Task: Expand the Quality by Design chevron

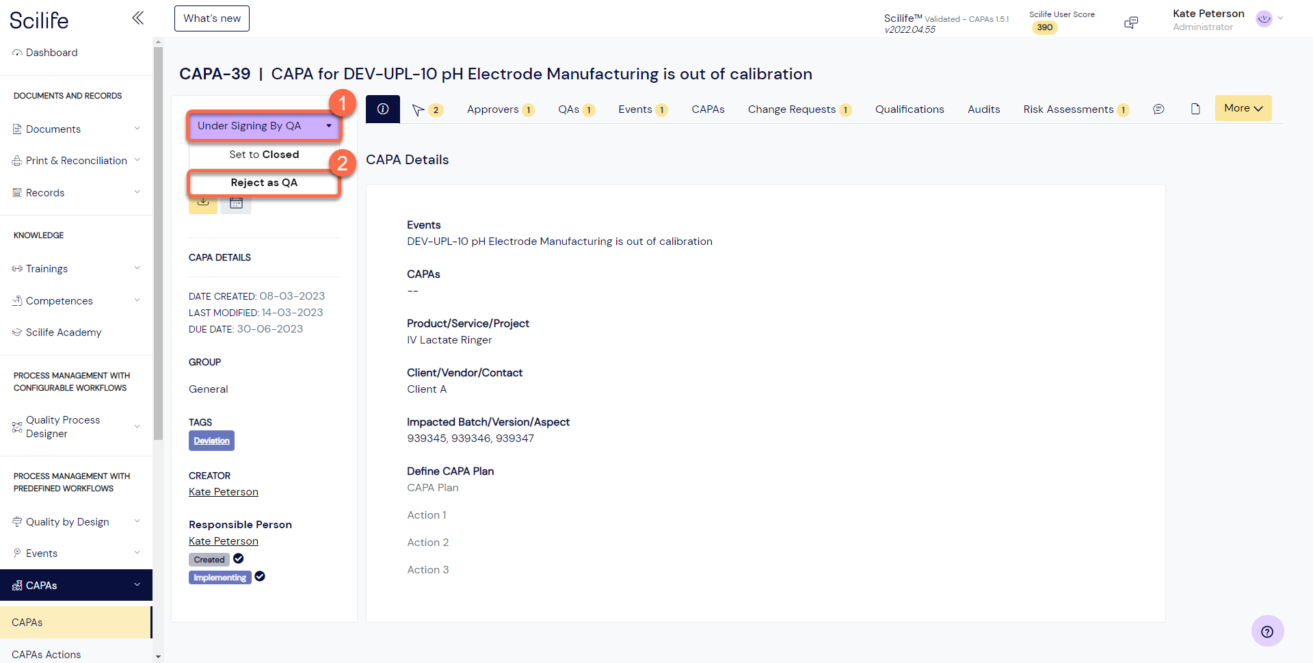Action: click(x=137, y=521)
